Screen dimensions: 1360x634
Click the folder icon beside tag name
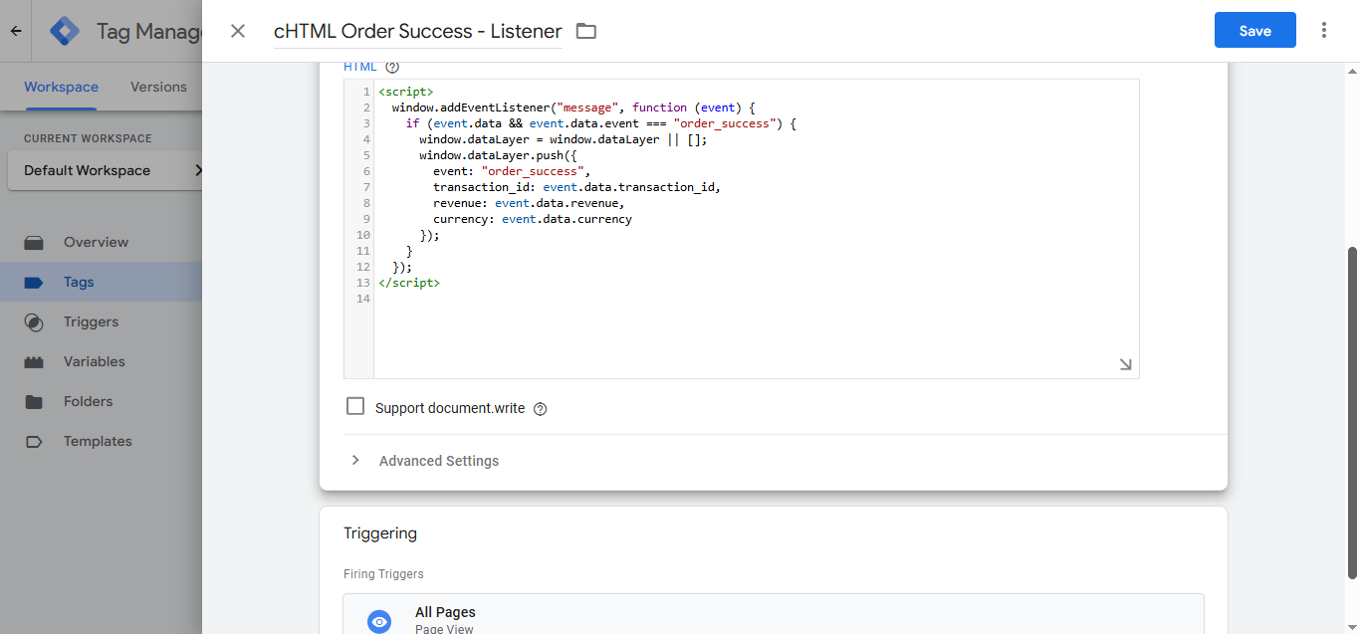(x=586, y=31)
